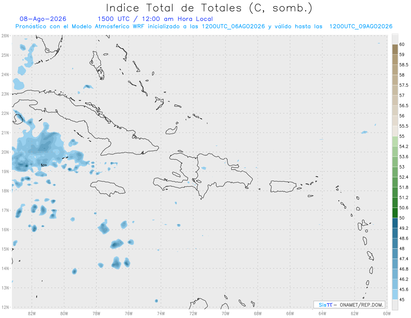Image resolution: width=411 pixels, height=318 pixels.
Task: Pick the lightest blue legend swatch between 45 and 45.6
Action: (395, 295)
